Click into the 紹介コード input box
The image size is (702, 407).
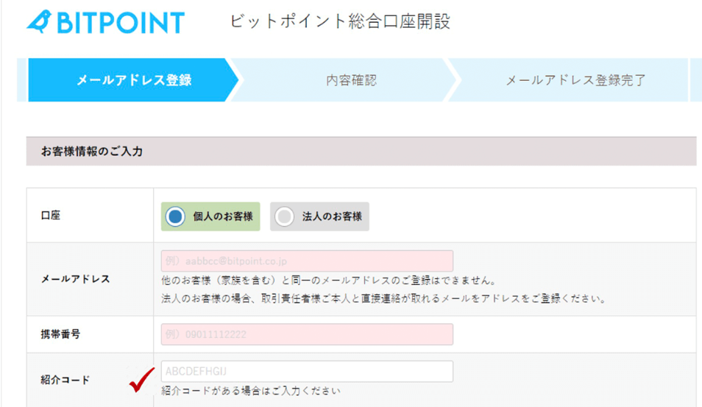pyautogui.click(x=307, y=371)
